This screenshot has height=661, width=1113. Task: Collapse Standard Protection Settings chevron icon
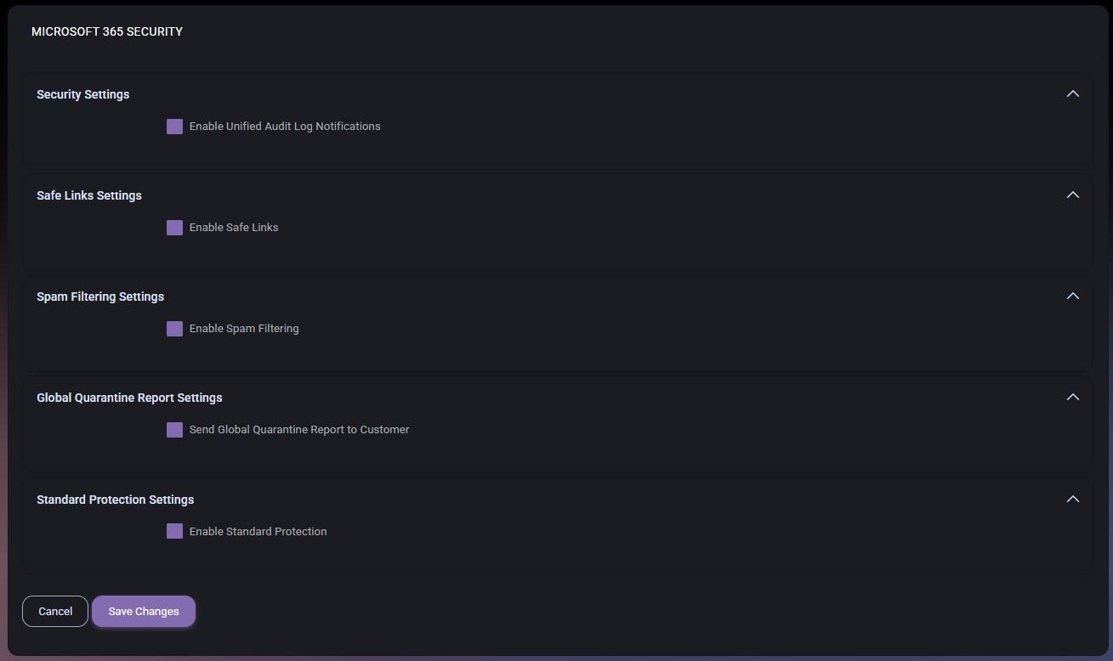1072,499
